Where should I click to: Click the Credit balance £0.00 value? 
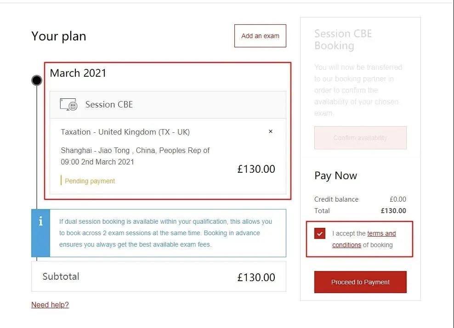click(397, 199)
